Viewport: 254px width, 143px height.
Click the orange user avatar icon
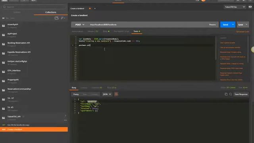pyautogui.click(x=203, y=0)
